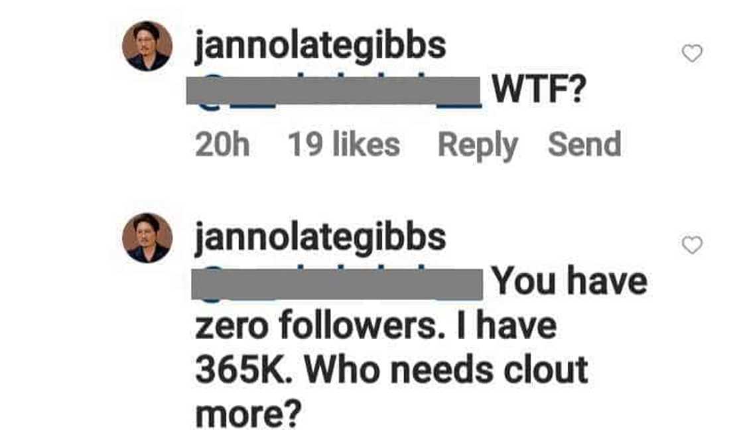The image size is (743, 438).
Task: Click the redacted mention before "You have"
Action: pyautogui.click(x=338, y=284)
